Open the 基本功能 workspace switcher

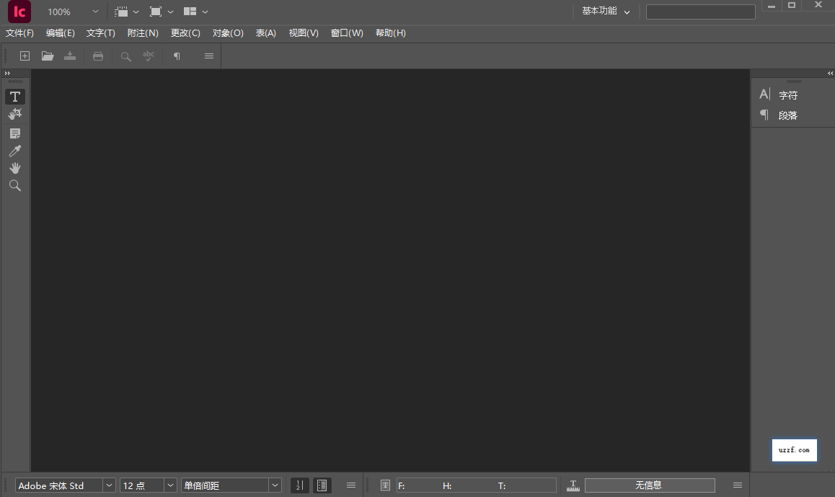tap(604, 11)
